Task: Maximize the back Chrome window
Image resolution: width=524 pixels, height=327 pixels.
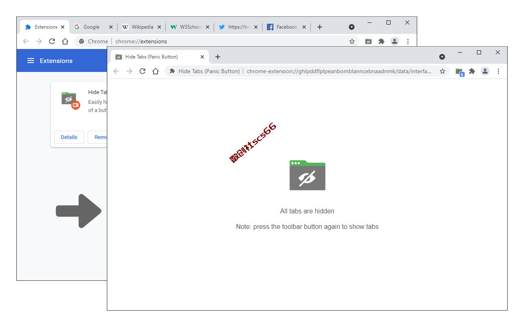Action: pos(388,22)
